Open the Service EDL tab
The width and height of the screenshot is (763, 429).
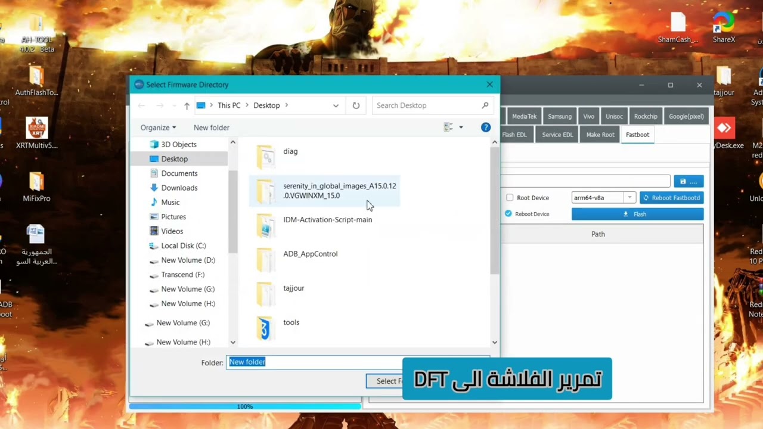point(557,135)
